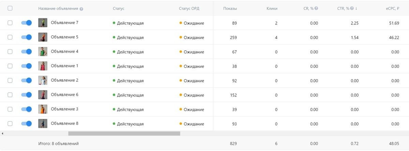Viewport: 409px width, 151px height.
Task: Open Объявление 7 ad name link
Action: [64, 23]
